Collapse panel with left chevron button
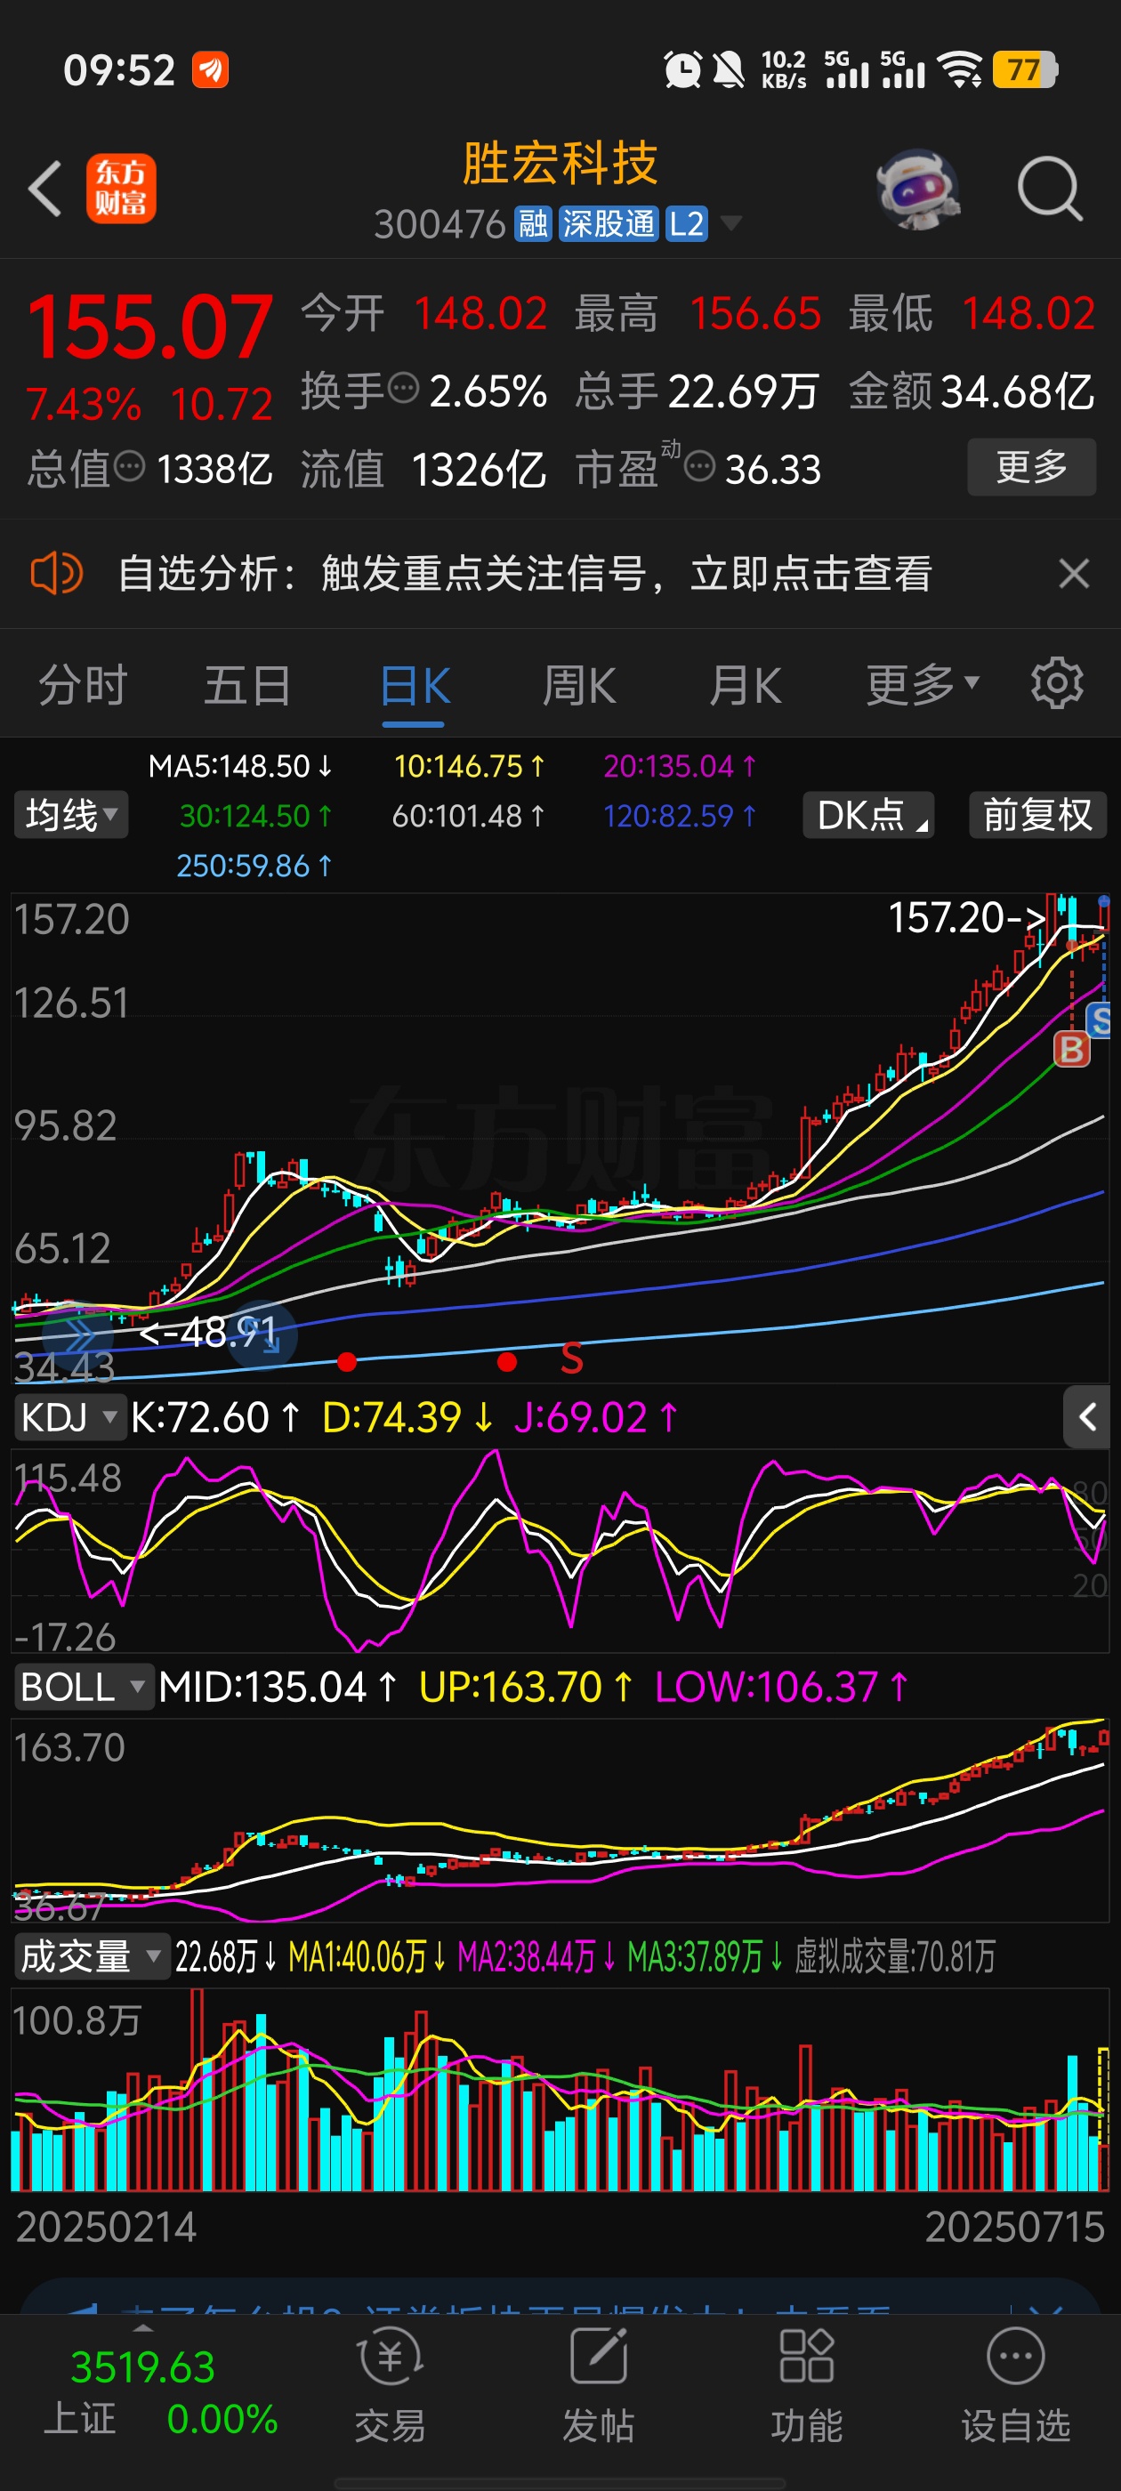Viewport: 1121px width, 2491px height. [x=1086, y=1417]
